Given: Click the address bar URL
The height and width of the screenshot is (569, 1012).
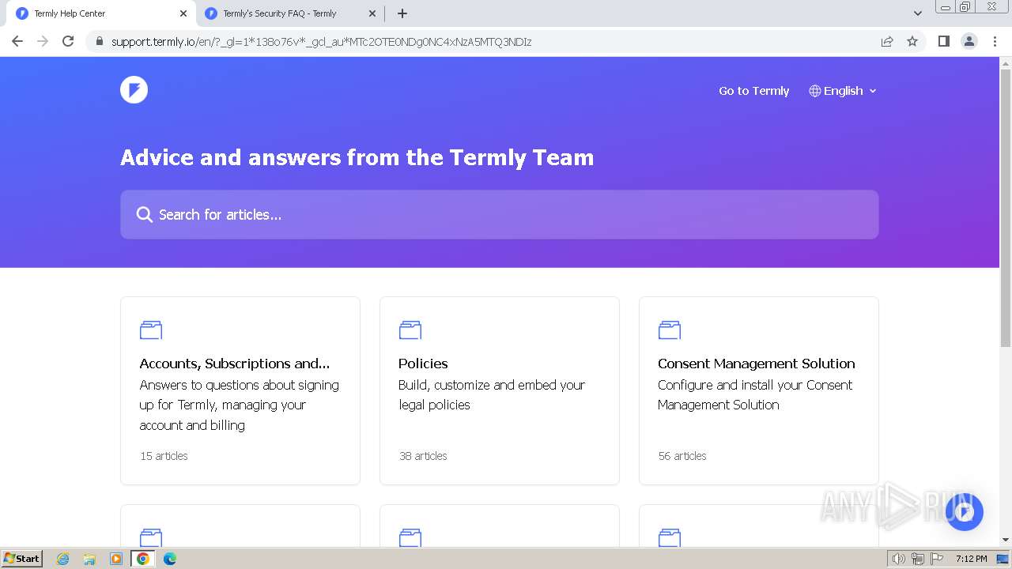Looking at the screenshot, I should [x=322, y=42].
